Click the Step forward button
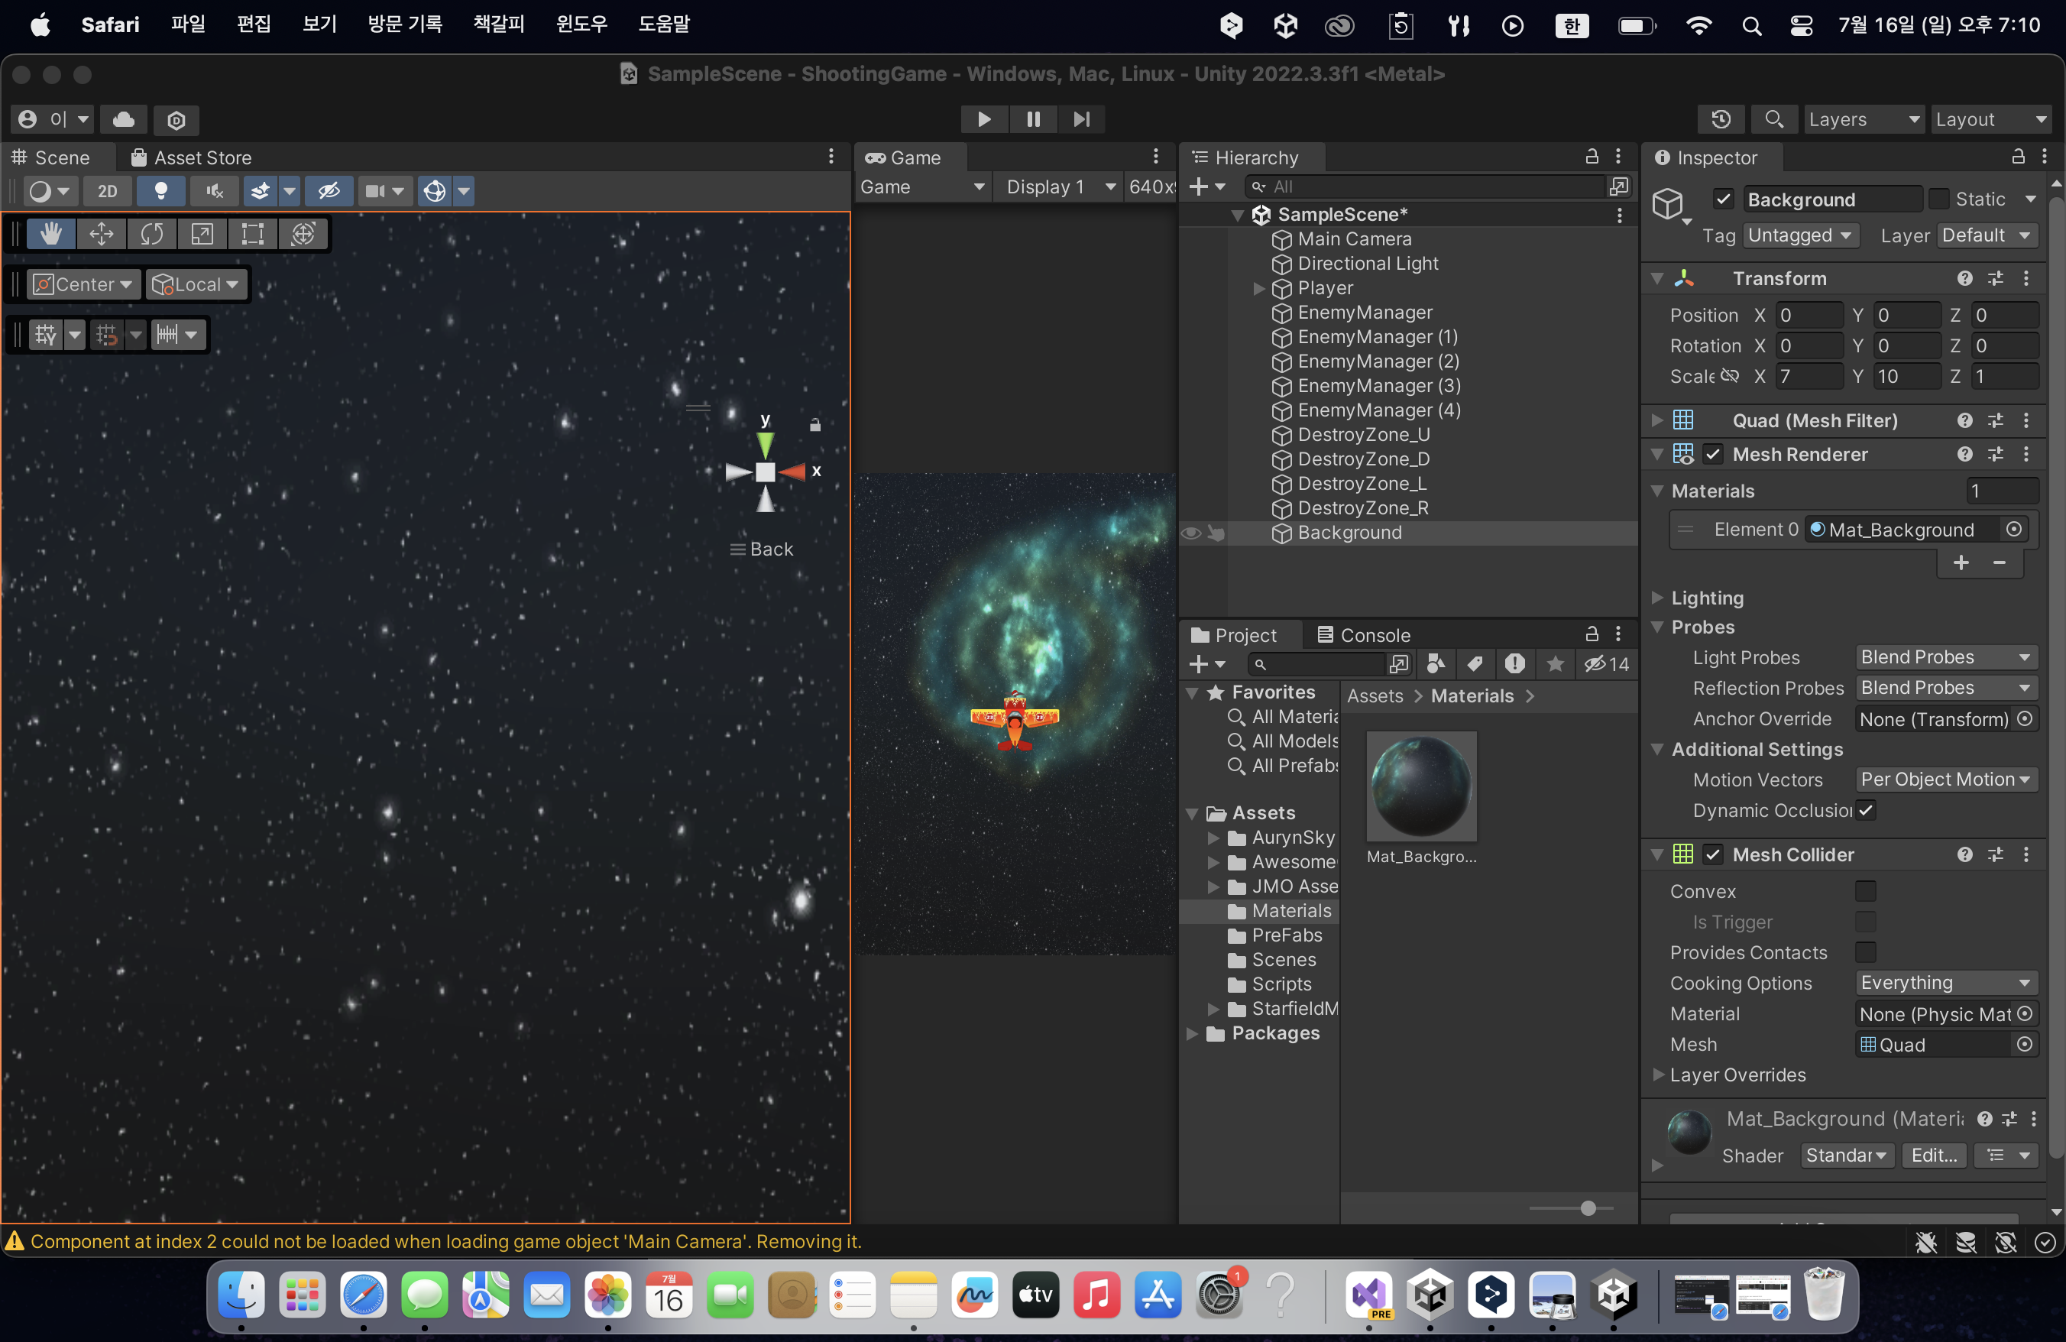Viewport: 2066px width, 1342px height. [x=1080, y=119]
